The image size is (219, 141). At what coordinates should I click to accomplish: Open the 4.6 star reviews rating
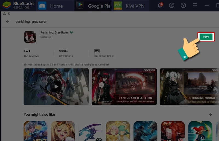pyautogui.click(x=31, y=53)
